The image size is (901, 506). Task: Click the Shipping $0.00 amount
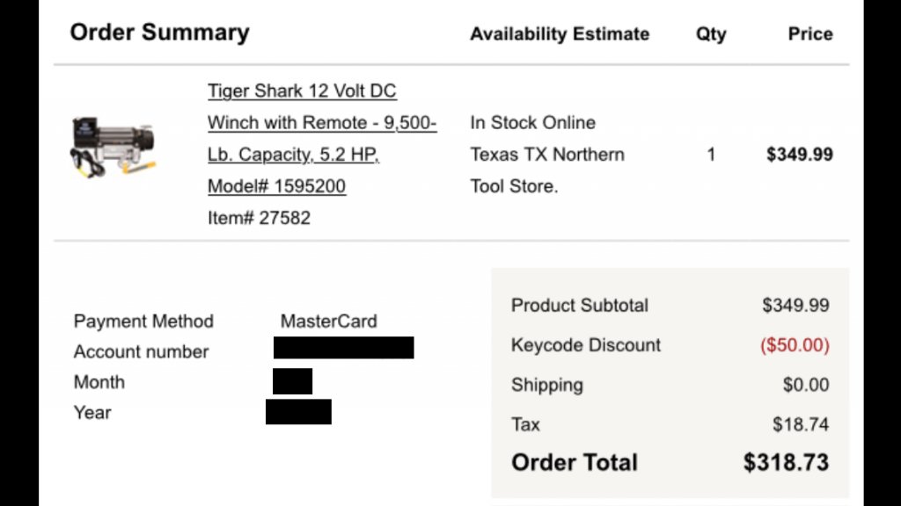806,385
